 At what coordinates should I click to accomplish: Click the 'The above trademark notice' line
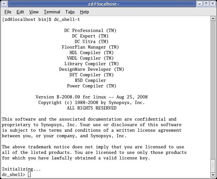click(93, 147)
